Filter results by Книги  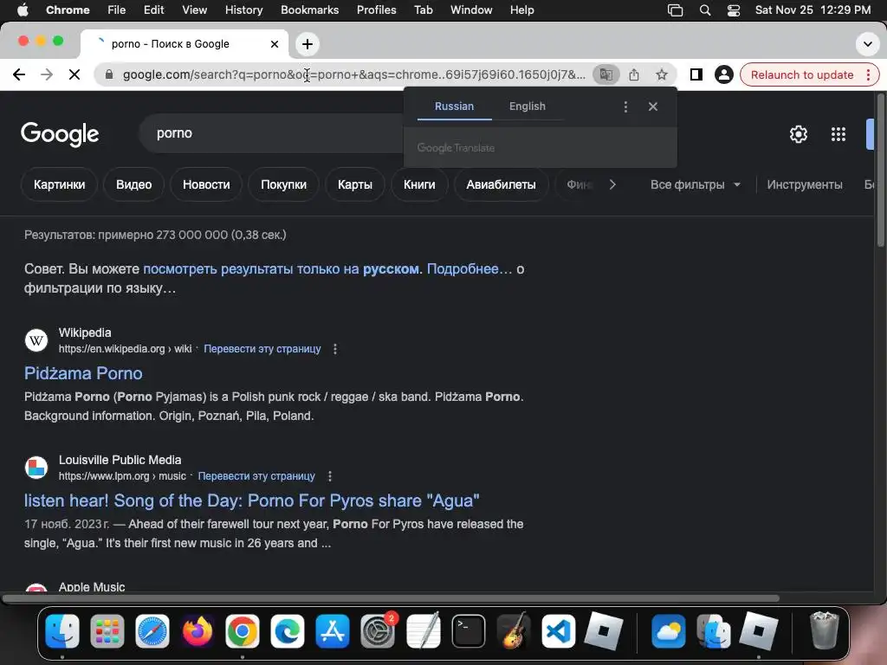[419, 184]
